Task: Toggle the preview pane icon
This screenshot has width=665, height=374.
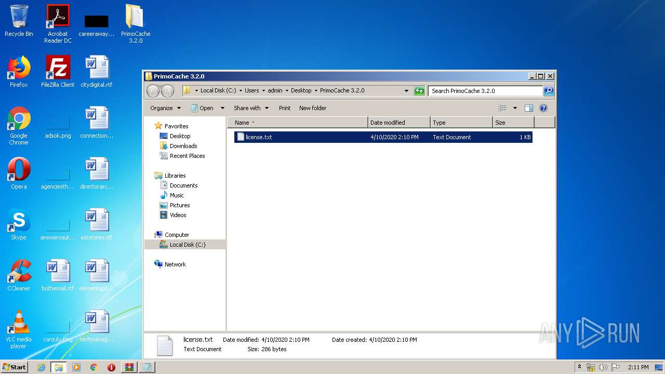Action: (529, 108)
